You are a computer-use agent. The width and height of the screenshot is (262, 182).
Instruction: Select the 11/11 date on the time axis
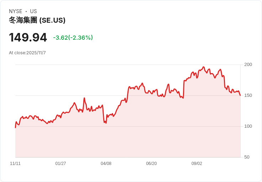coord(15,164)
